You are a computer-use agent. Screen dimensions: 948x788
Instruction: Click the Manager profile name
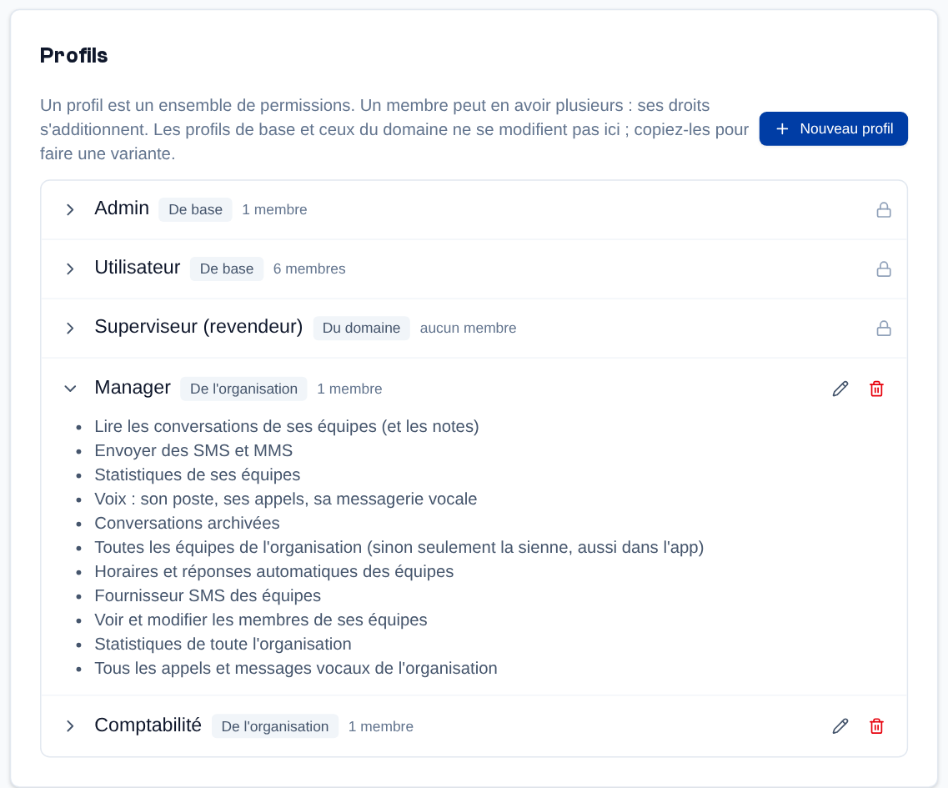(133, 387)
